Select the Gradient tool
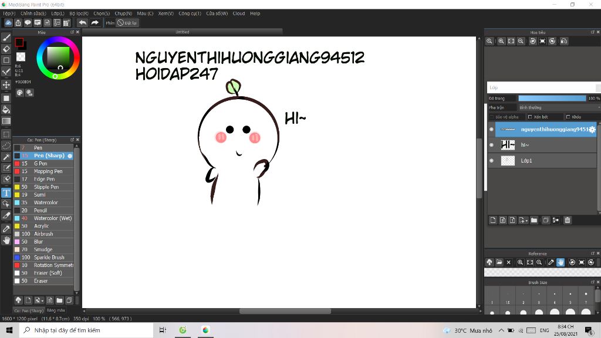Screen dimensions: 601x338 6,121
